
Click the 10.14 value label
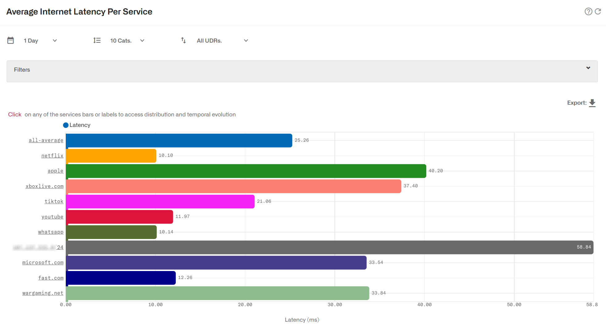coord(166,232)
